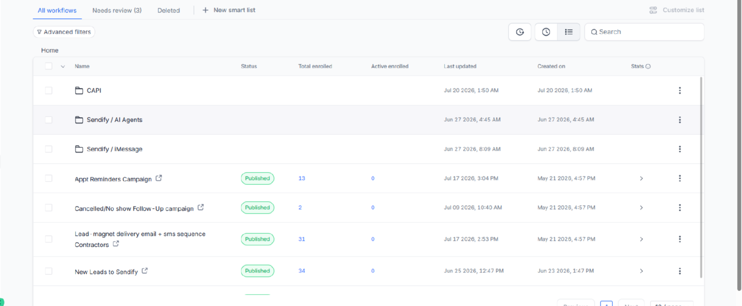The width and height of the screenshot is (742, 306).
Task: Tick the checkbox for CAPI folder
Action: click(x=48, y=90)
